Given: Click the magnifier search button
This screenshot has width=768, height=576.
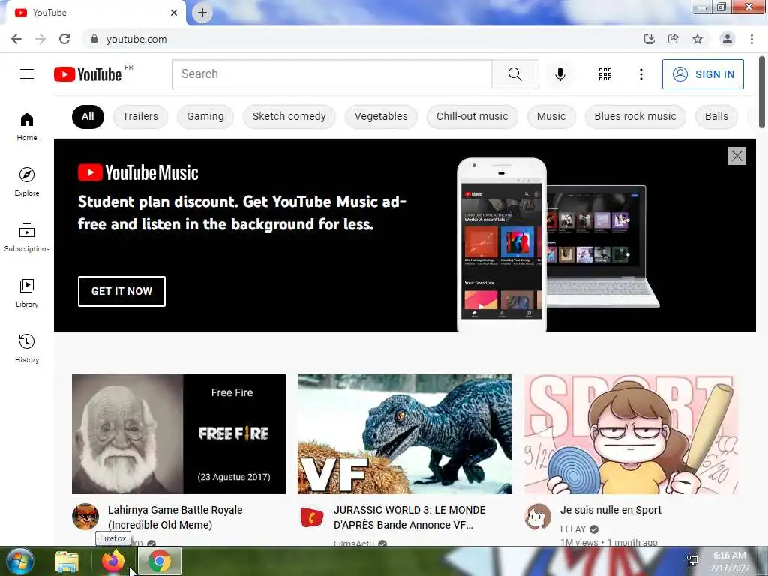Looking at the screenshot, I should [x=514, y=74].
